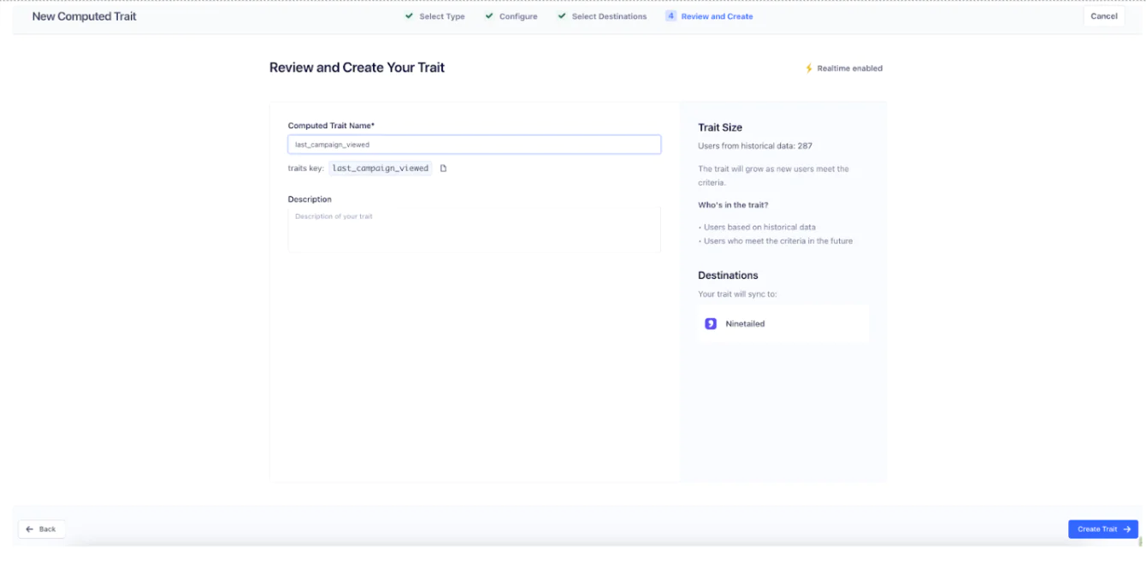The height and width of the screenshot is (562, 1146).
Task: Open the Select Destinations step
Action: (609, 16)
